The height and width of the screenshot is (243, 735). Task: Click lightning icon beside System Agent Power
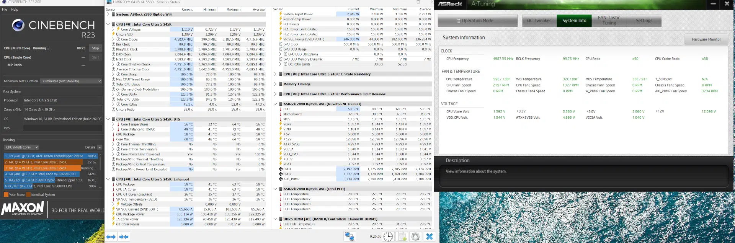tap(280, 14)
